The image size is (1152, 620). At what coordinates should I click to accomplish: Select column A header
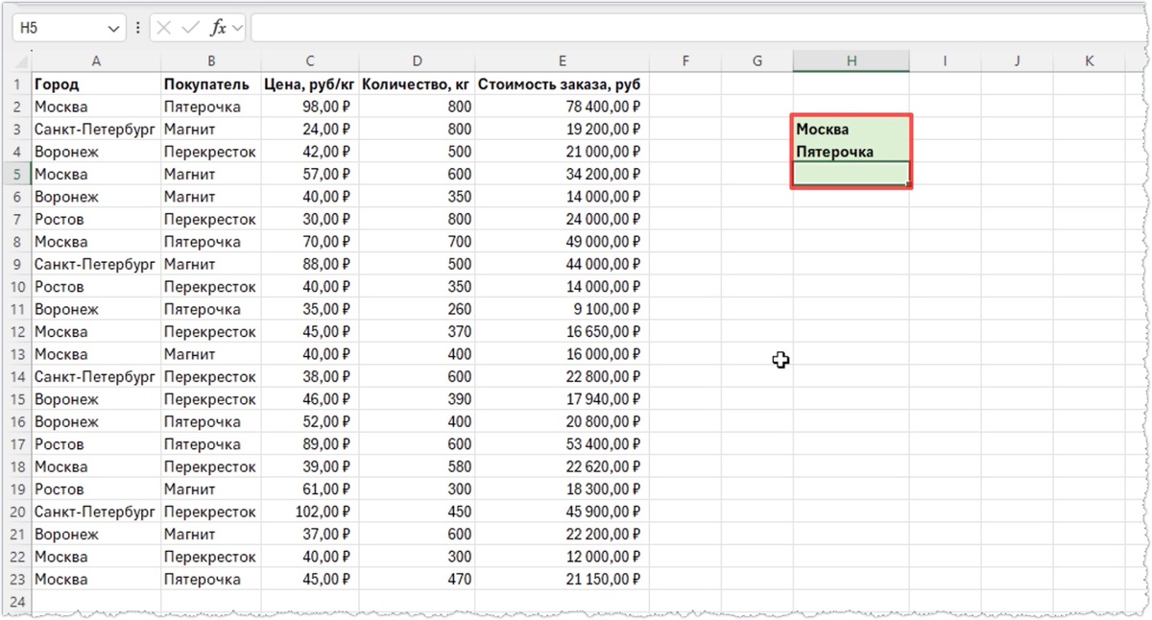point(96,61)
